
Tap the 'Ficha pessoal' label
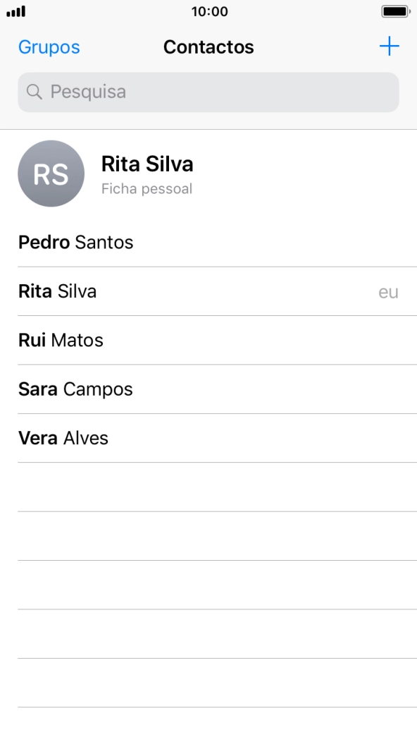tap(147, 189)
